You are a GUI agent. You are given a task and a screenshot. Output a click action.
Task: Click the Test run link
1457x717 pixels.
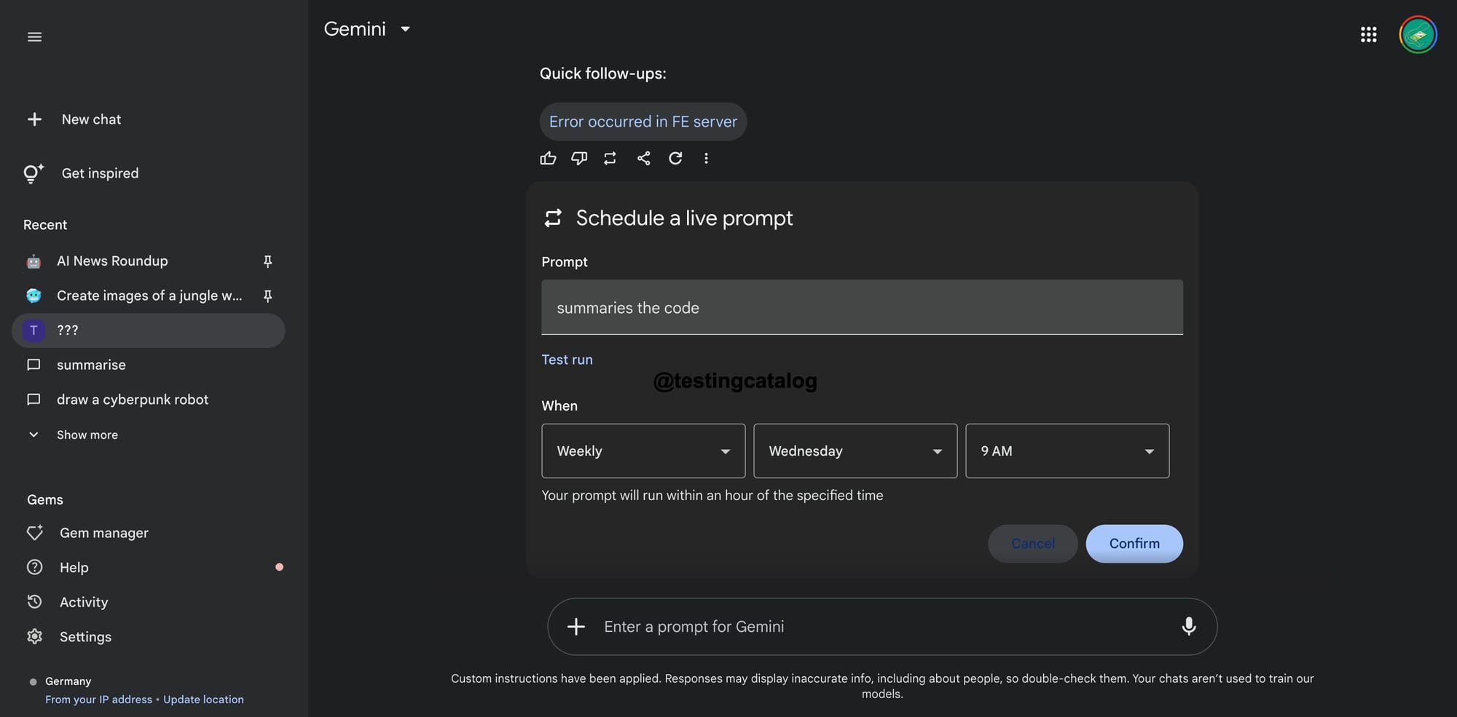[567, 360]
